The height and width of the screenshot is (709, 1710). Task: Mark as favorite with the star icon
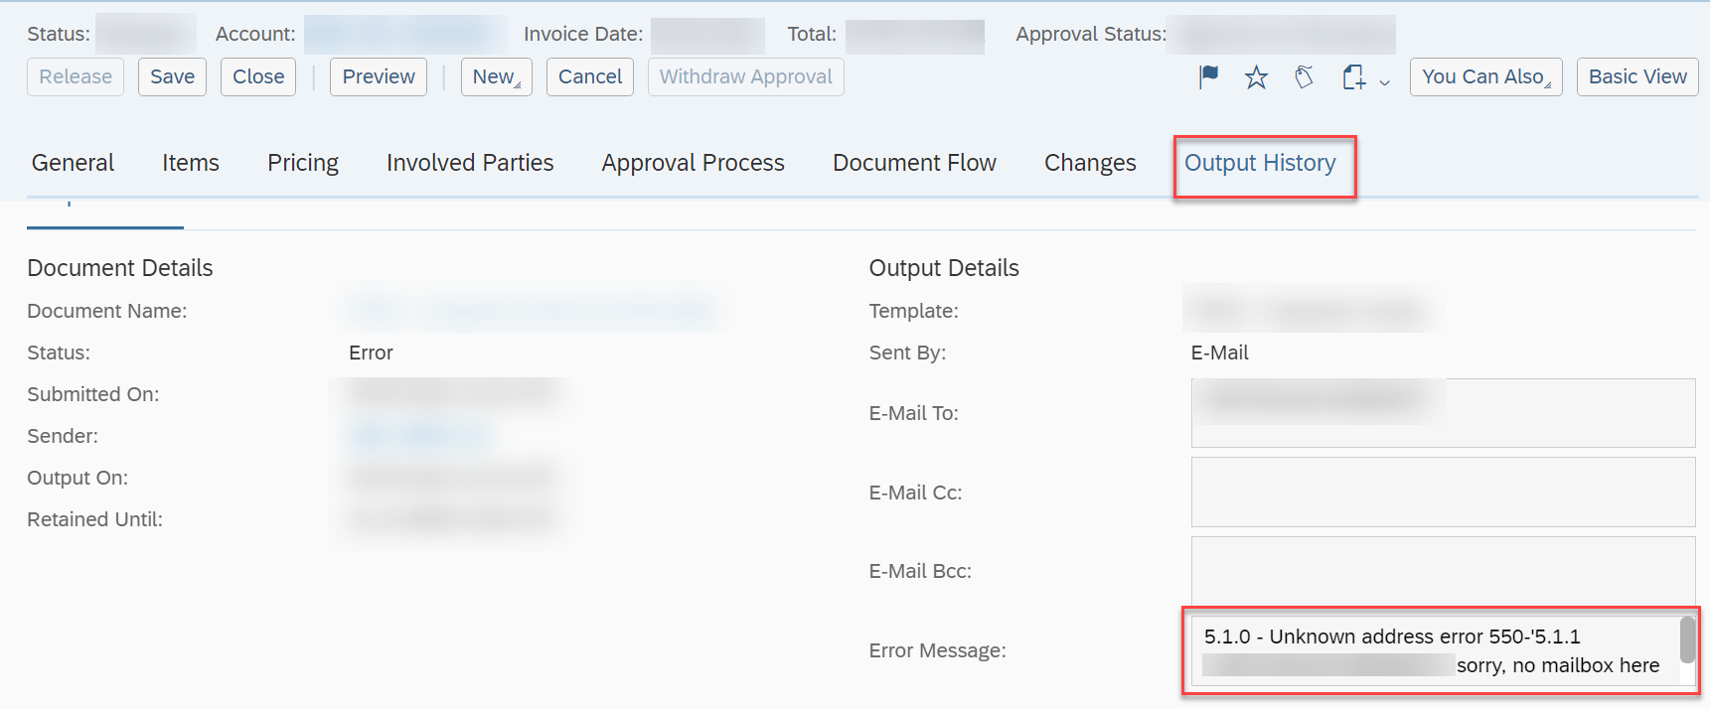[x=1256, y=76]
